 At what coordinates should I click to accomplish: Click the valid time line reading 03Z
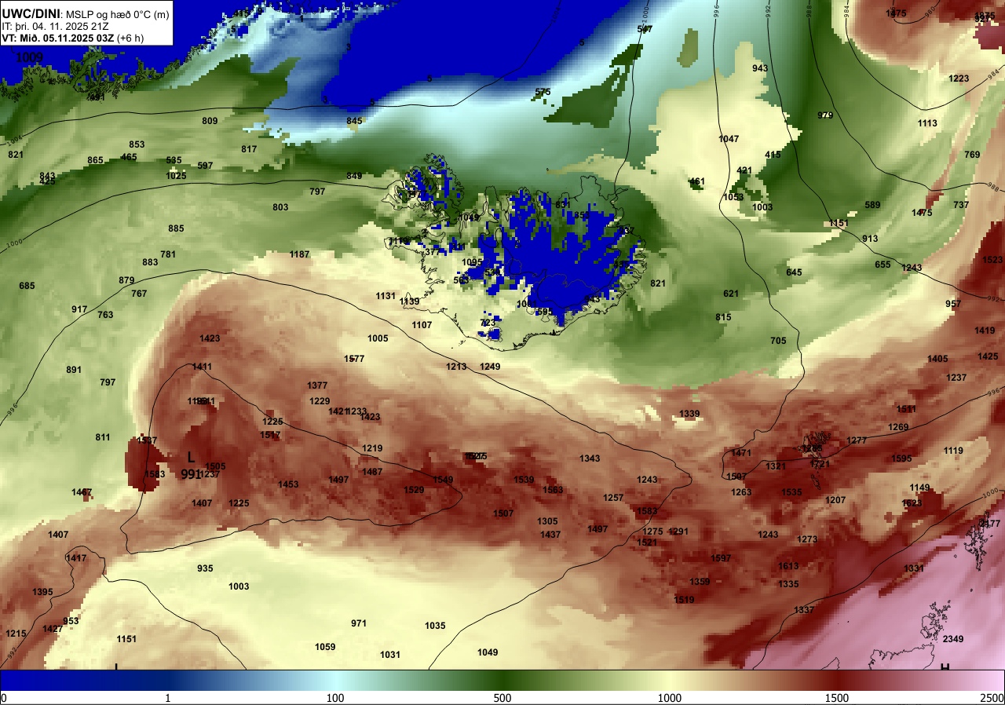coord(73,38)
